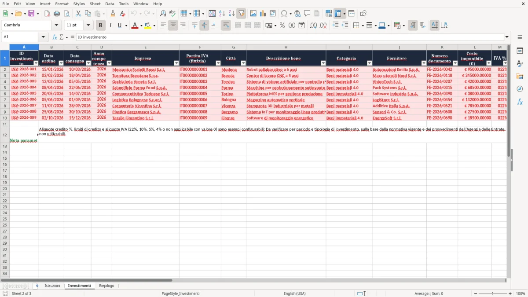The width and height of the screenshot is (528, 297).
Task: Adjust the status bar zoom slider
Action: click(493, 293)
